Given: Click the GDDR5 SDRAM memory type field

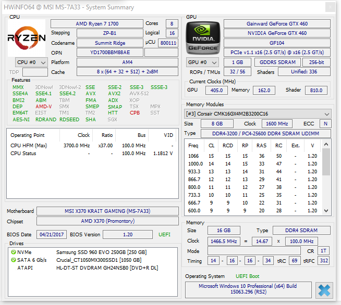Looking at the screenshot, I should pyautogui.click(x=277, y=62).
